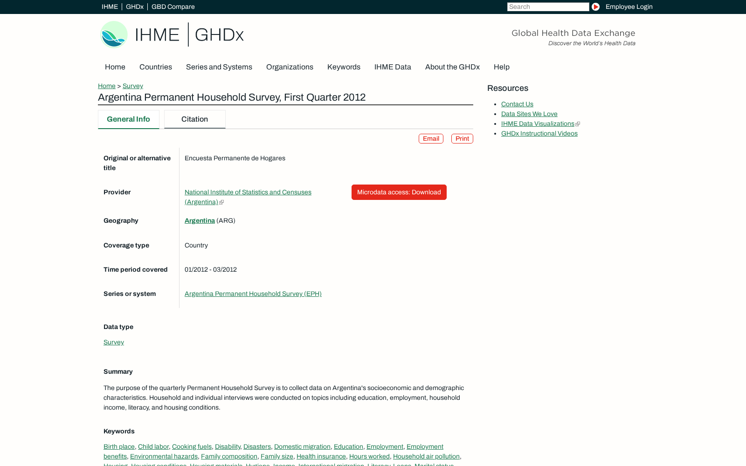Switch to the Citation tab
Image resolution: width=746 pixels, height=466 pixels.
coord(195,119)
